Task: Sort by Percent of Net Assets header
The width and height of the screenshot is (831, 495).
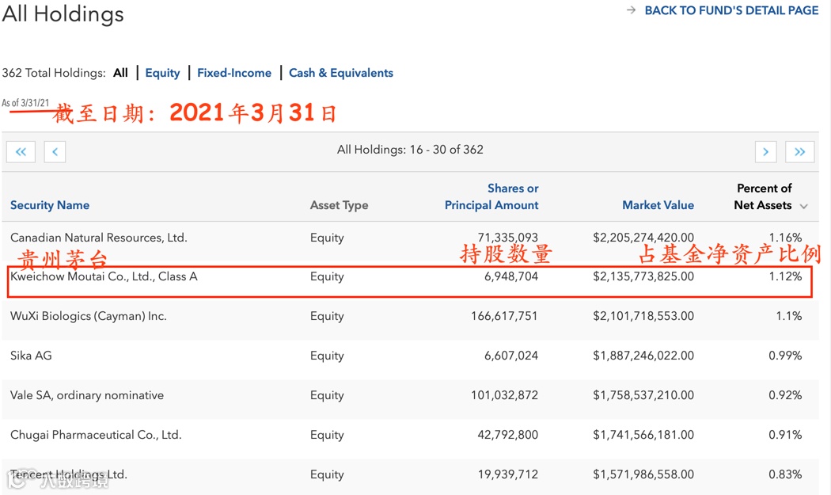Action: pyautogui.click(x=763, y=197)
